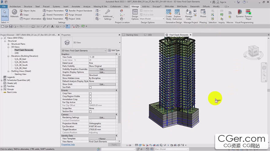This screenshot has height=151, width=270.
Task: Open Object Styles settings
Action: pos(28,11)
